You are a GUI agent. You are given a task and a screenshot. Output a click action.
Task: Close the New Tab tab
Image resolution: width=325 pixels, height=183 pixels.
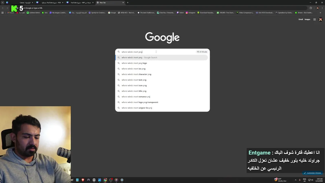tap(123, 3)
